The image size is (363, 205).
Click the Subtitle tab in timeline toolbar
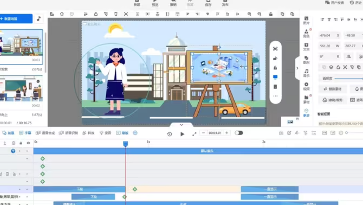click(25, 133)
